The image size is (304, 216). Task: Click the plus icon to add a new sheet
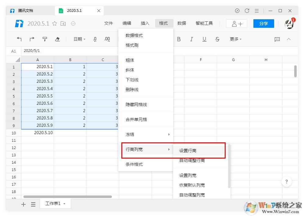(x=23, y=204)
